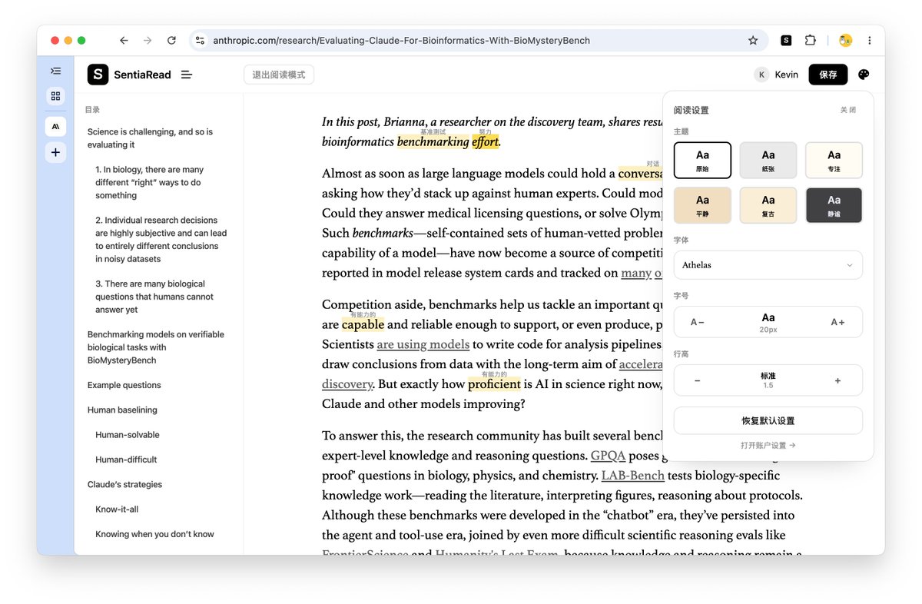The width and height of the screenshot is (922, 604).
Task: Decrease line height with minus
Action: (x=698, y=380)
